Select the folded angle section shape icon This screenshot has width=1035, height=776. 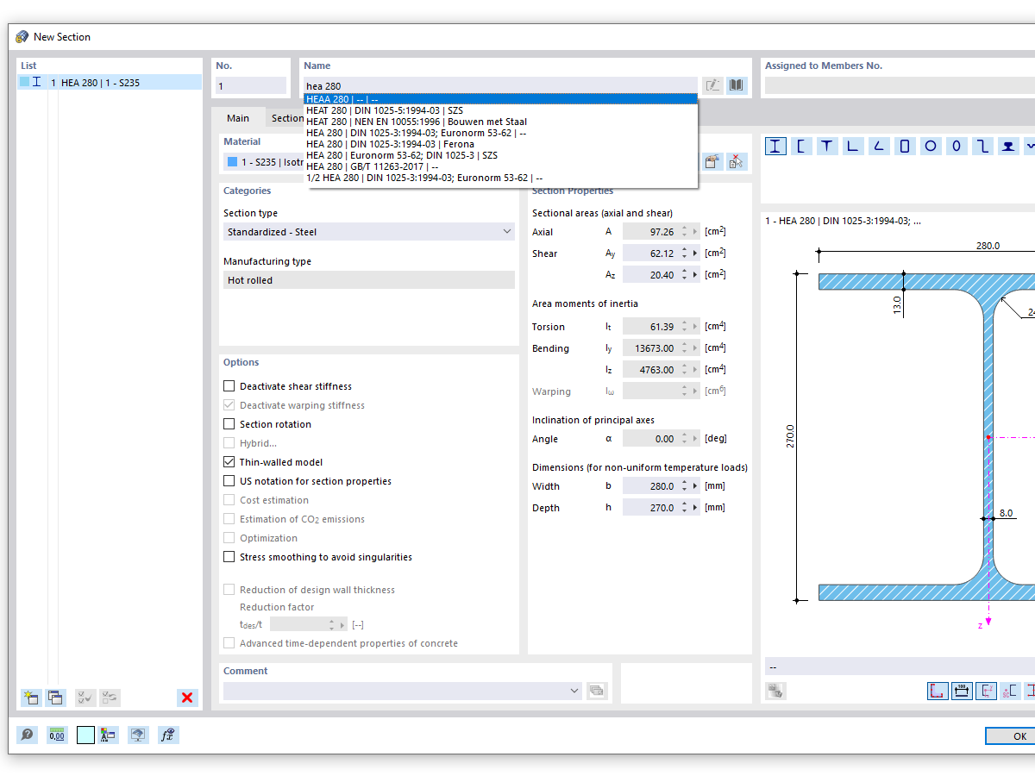pyautogui.click(x=879, y=146)
